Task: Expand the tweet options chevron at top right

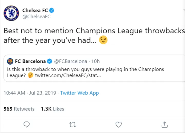Action: (x=184, y=10)
